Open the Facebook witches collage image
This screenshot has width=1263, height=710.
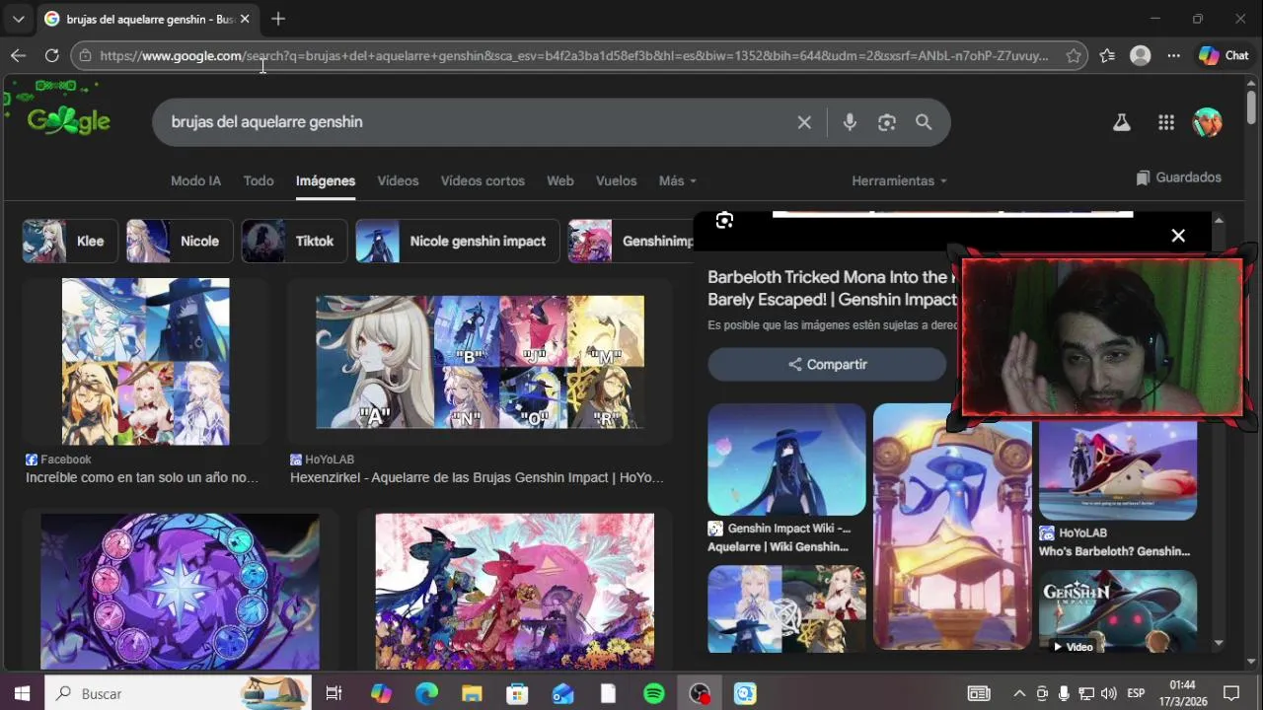coord(146,362)
